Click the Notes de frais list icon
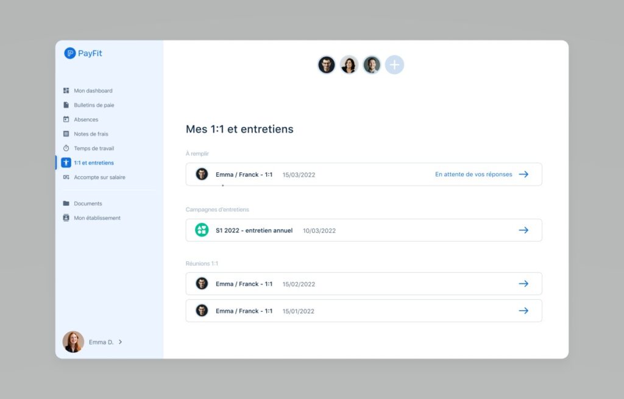624x399 pixels. pos(66,133)
